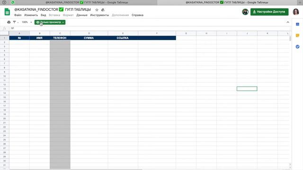Open the view-only mode dropdown
The height and width of the screenshot is (170, 303).
pyautogui.click(x=50, y=22)
